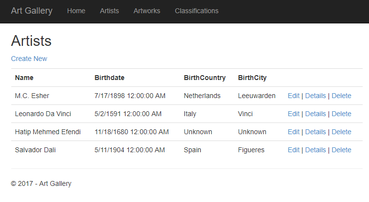View Details for M.C. Esher

point(315,96)
